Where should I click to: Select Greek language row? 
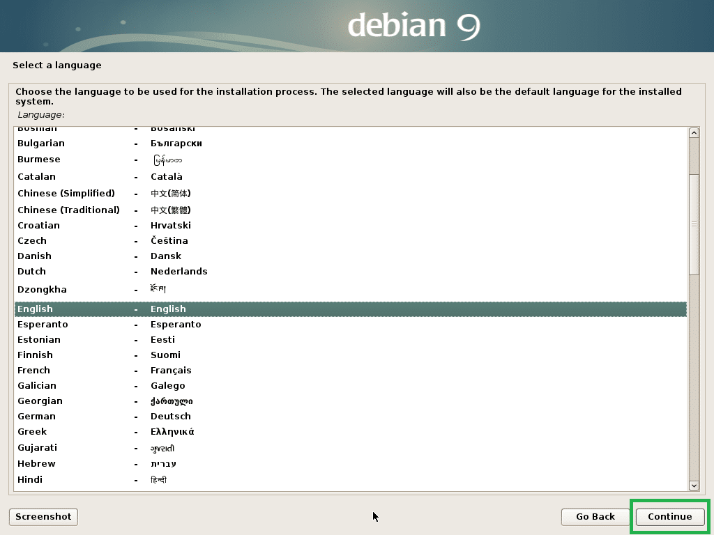[351, 432]
